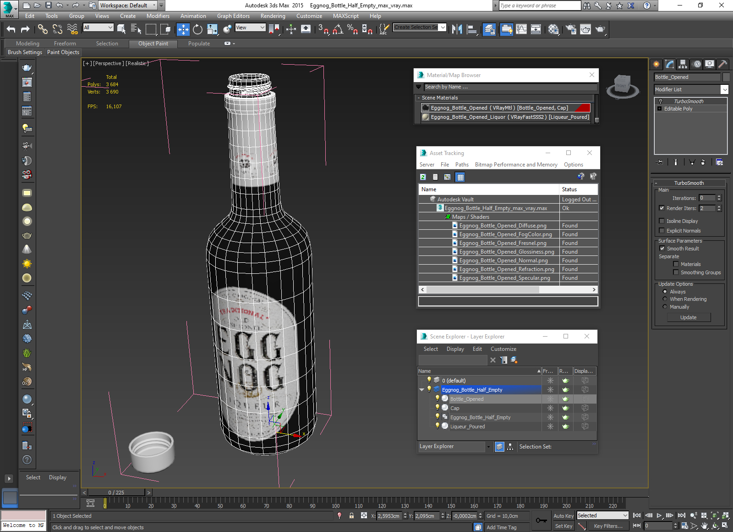The height and width of the screenshot is (532, 733).
Task: Click the Pin Stack icon under modifier list
Action: coord(660,162)
